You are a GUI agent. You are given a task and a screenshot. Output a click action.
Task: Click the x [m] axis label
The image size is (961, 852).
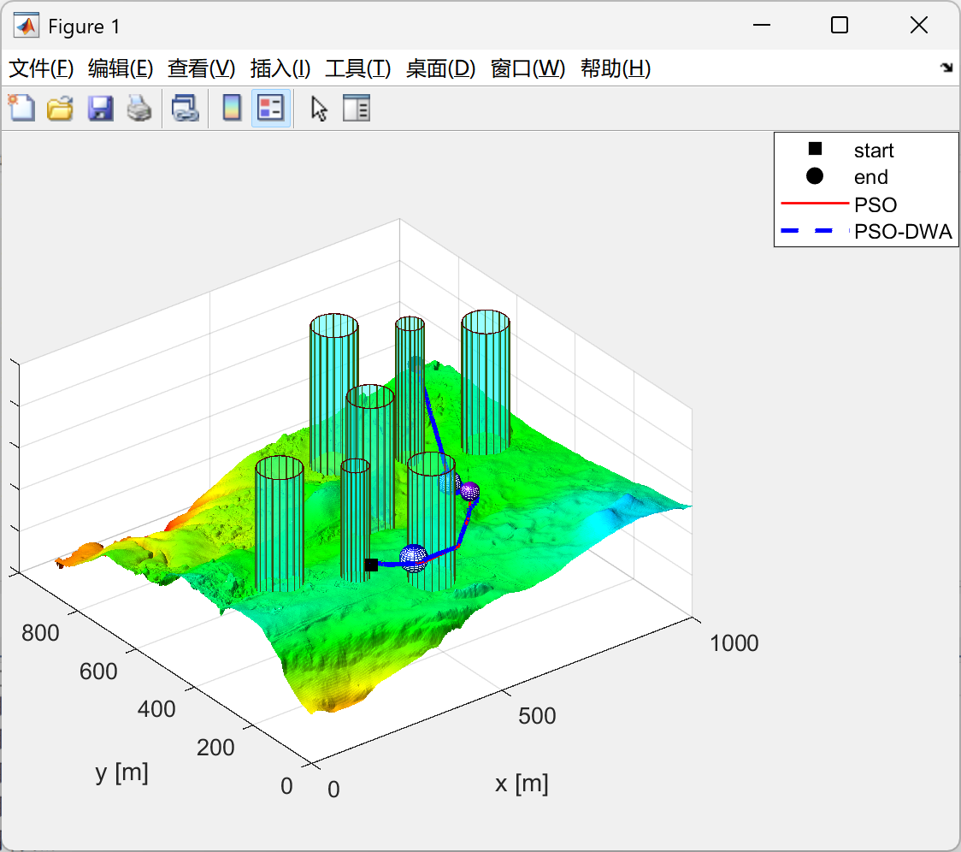point(522,784)
